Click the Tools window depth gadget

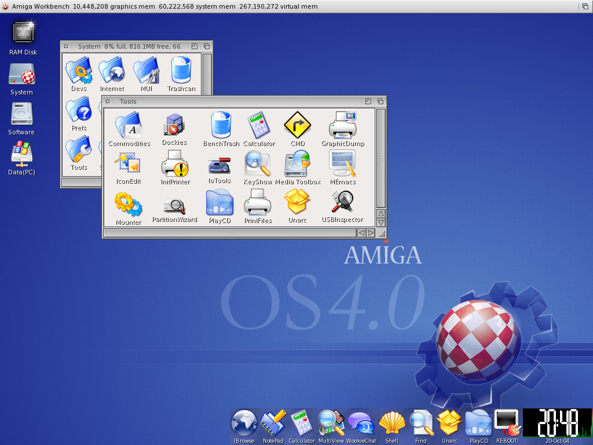(x=380, y=101)
